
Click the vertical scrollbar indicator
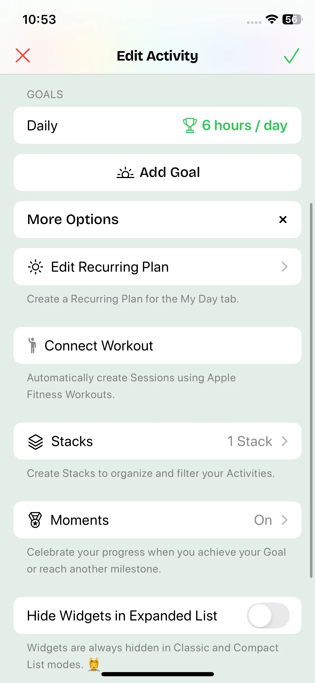tap(311, 390)
